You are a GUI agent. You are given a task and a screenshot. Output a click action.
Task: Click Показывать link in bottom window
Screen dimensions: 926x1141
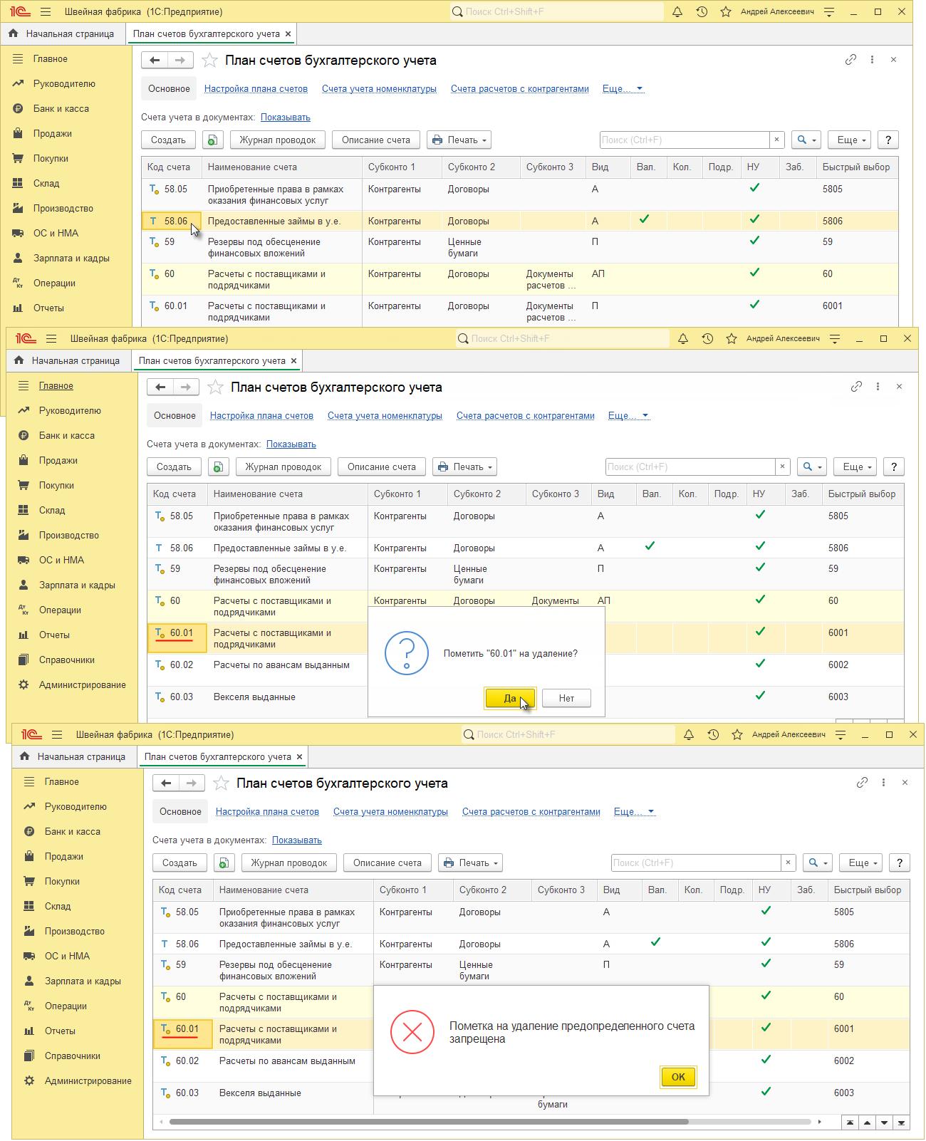[x=297, y=840]
